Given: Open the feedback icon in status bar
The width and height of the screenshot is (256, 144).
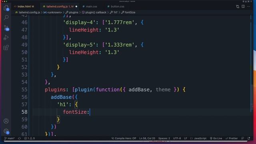Looking at the screenshot, I should (x=243, y=138).
